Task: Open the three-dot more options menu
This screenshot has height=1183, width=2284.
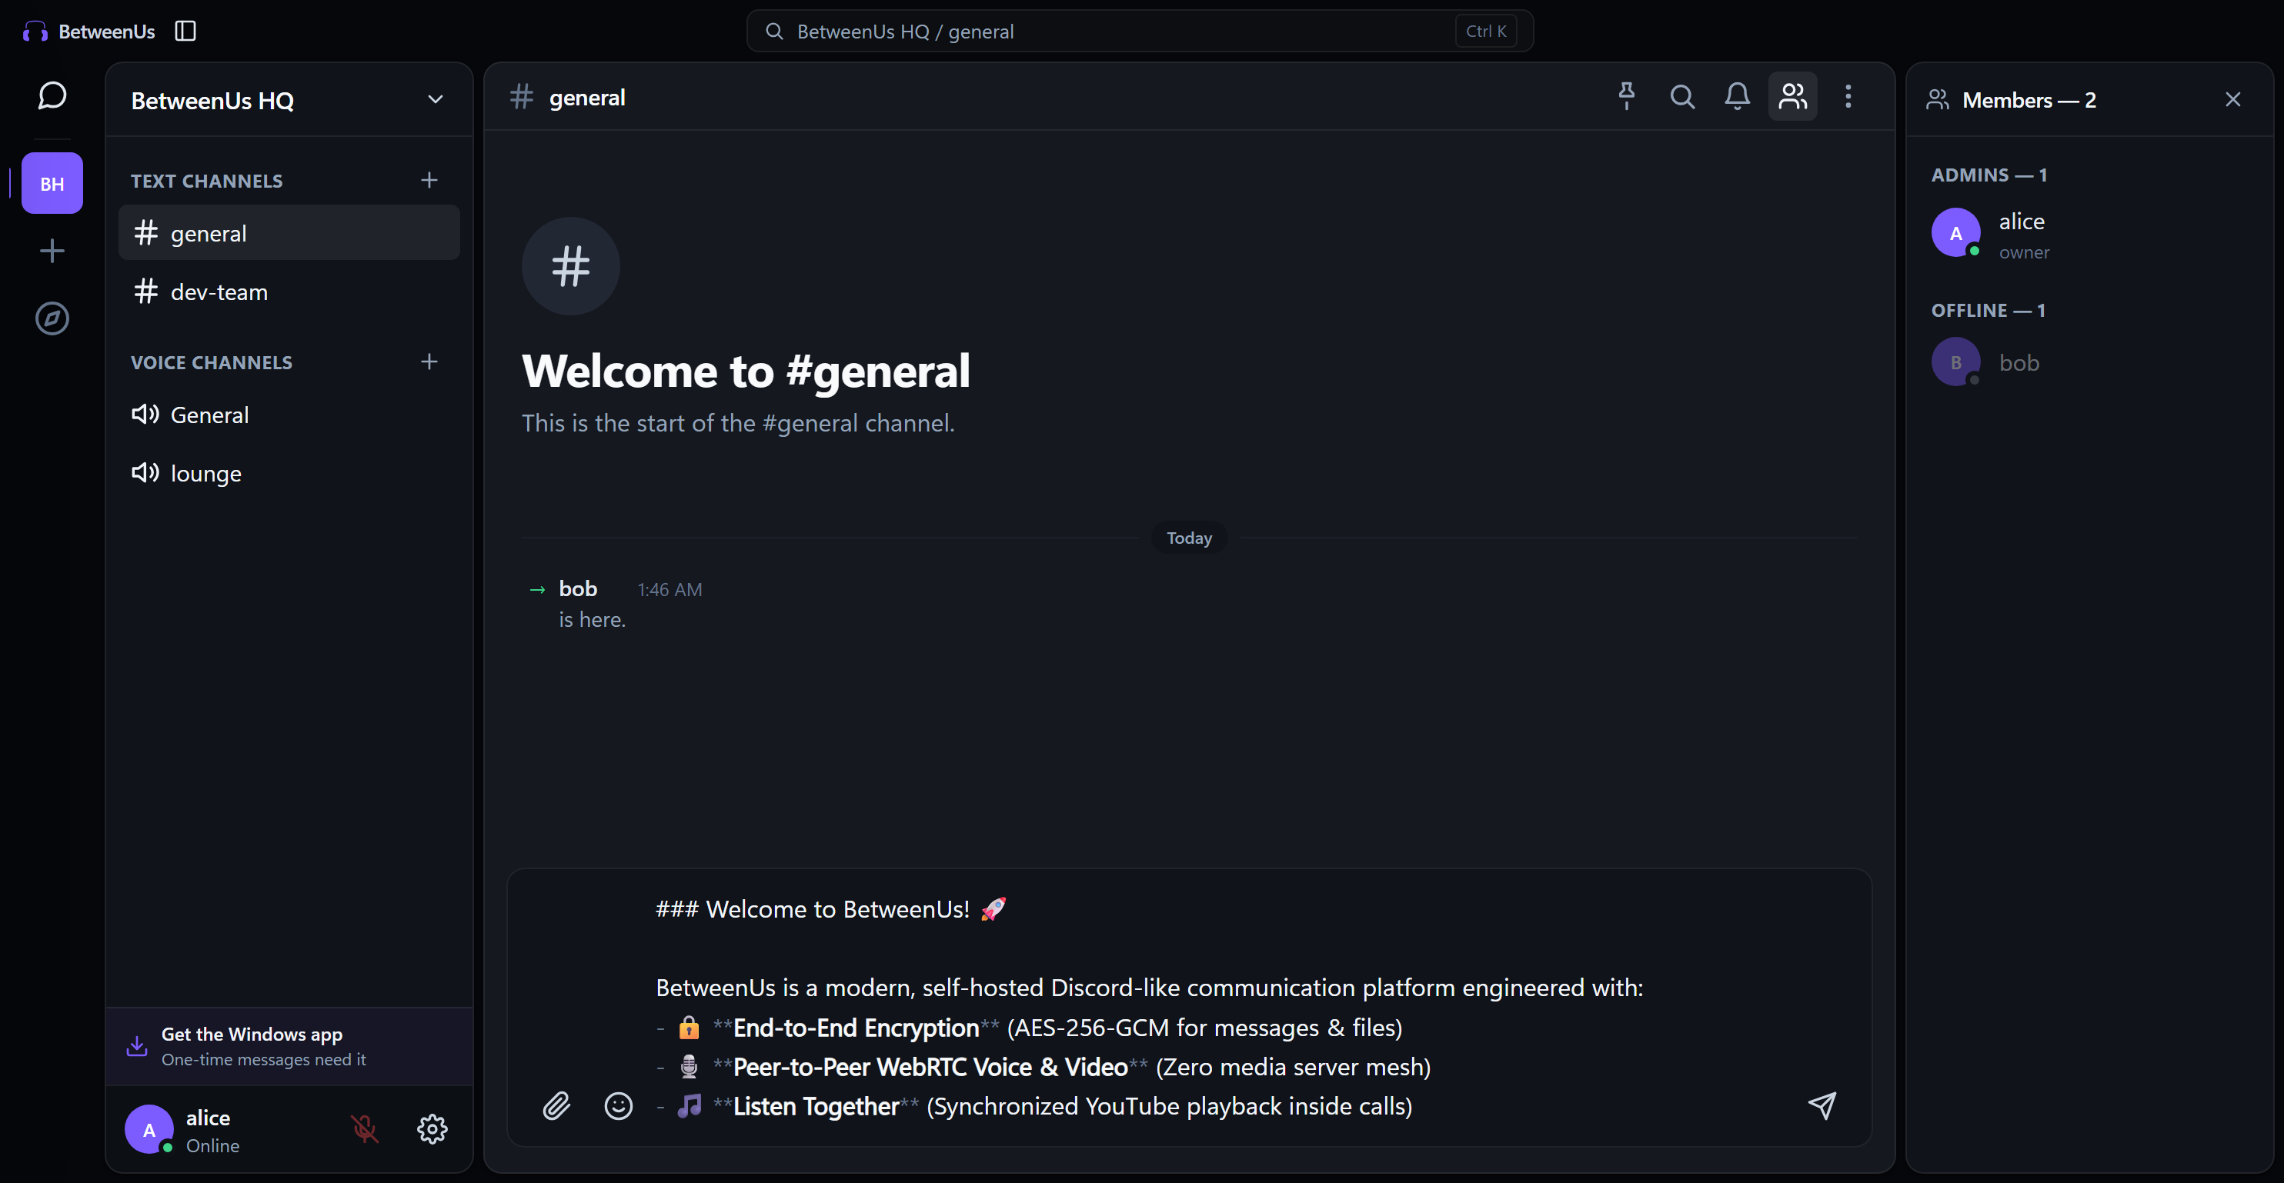Action: [1848, 95]
